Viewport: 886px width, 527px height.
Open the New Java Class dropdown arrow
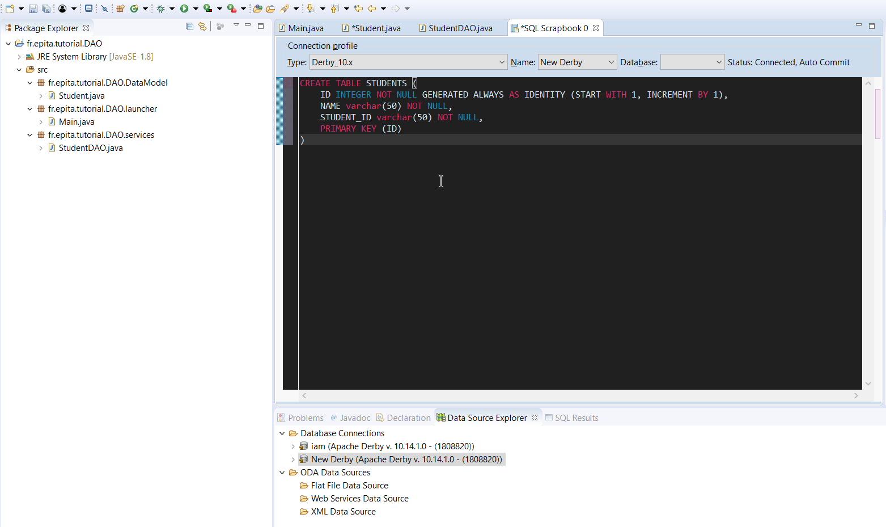(145, 9)
